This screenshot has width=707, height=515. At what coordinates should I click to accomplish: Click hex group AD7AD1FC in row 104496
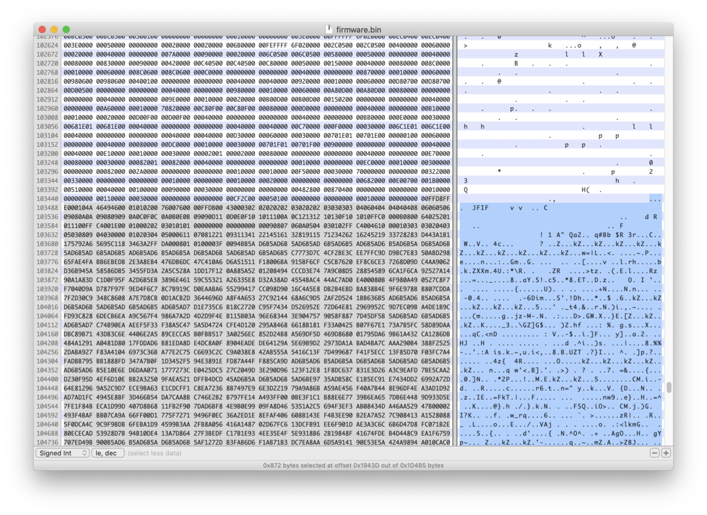click(78, 397)
